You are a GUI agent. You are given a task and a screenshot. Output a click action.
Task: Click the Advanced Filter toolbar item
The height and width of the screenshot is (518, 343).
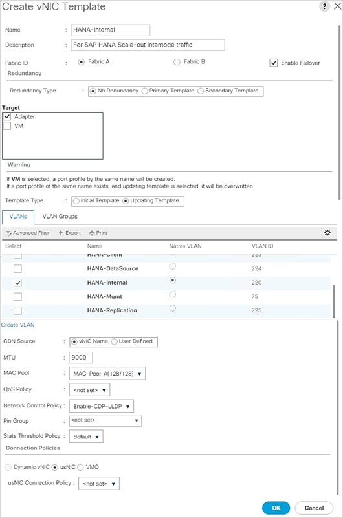pos(28,233)
